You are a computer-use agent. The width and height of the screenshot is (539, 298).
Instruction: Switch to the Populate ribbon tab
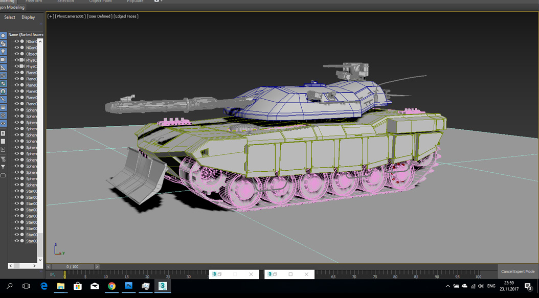[135, 1]
